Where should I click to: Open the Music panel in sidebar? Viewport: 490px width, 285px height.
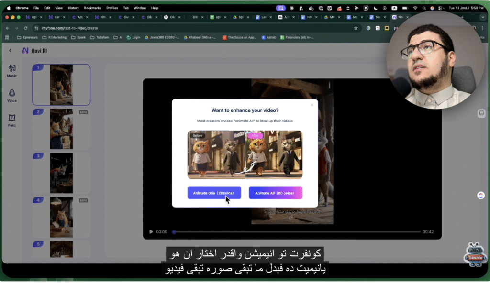coord(12,70)
